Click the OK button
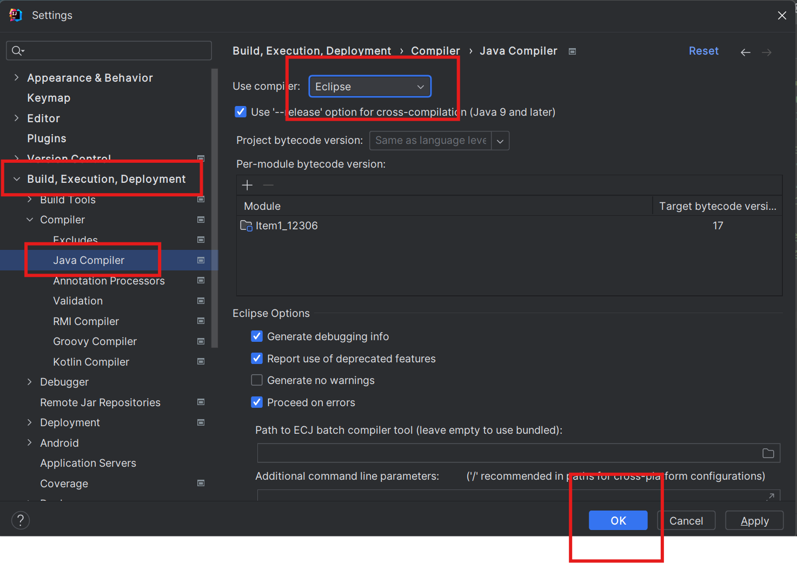Screen dimensions: 797x563 (x=618, y=520)
